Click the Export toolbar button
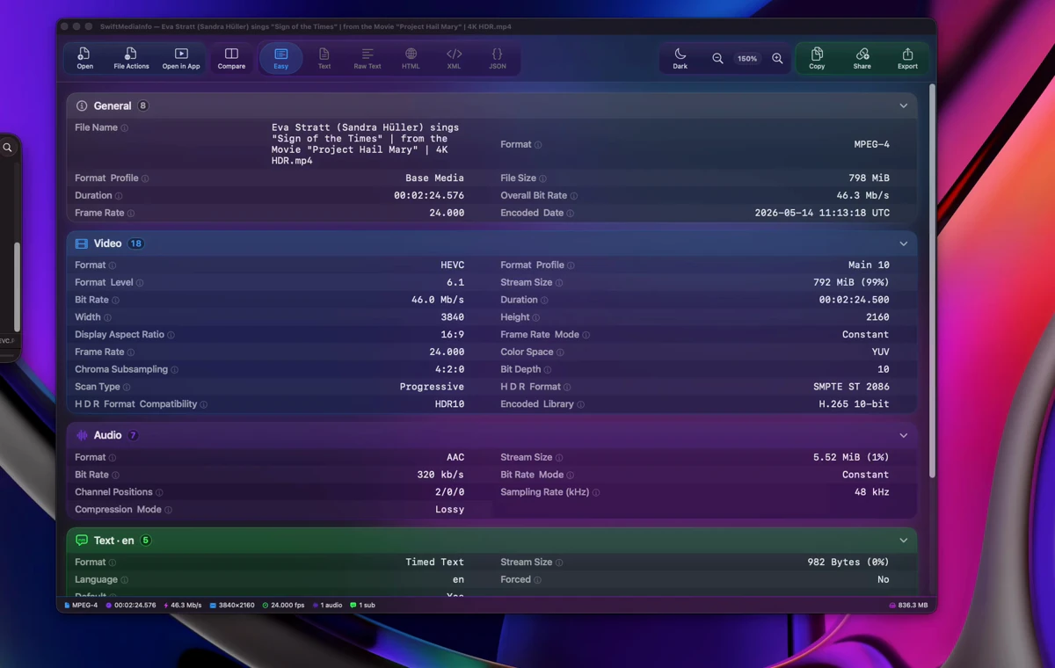The image size is (1055, 668). click(907, 58)
